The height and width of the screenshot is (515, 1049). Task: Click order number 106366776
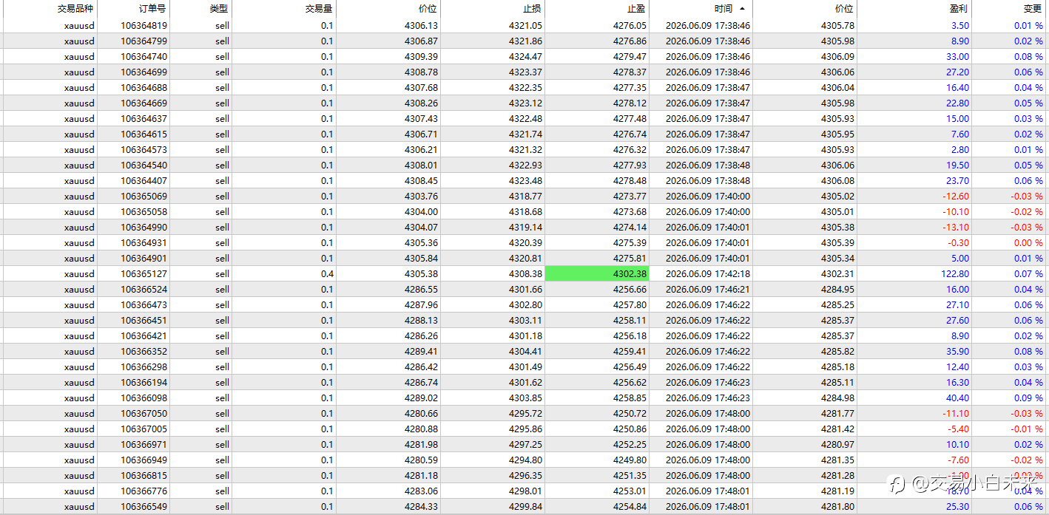pyautogui.click(x=144, y=491)
